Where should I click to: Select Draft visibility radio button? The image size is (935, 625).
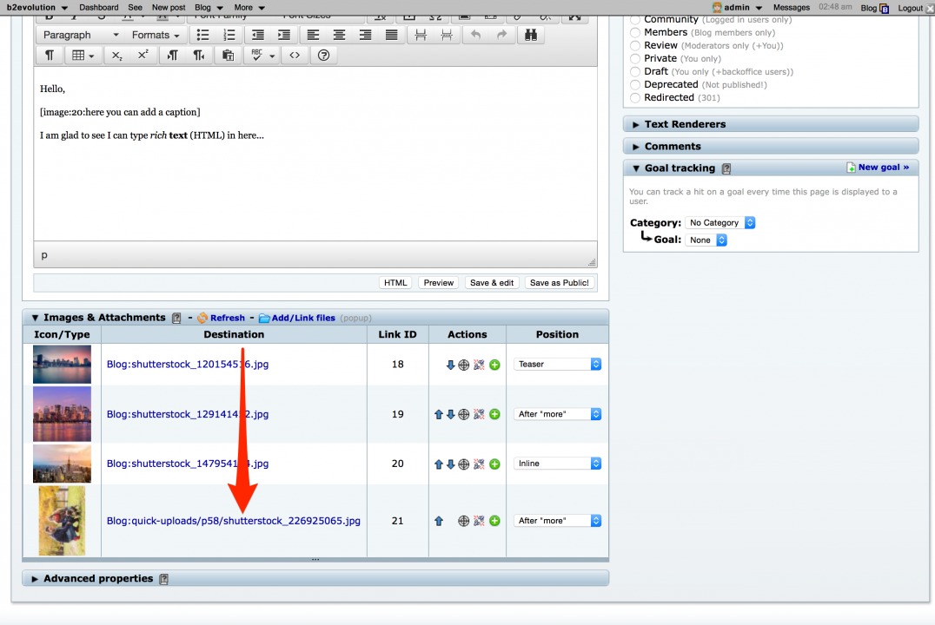click(x=635, y=72)
